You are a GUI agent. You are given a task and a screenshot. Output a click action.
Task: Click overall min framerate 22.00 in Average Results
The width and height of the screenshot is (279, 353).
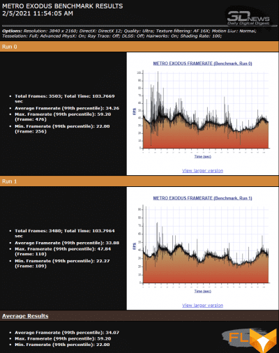[62, 345]
